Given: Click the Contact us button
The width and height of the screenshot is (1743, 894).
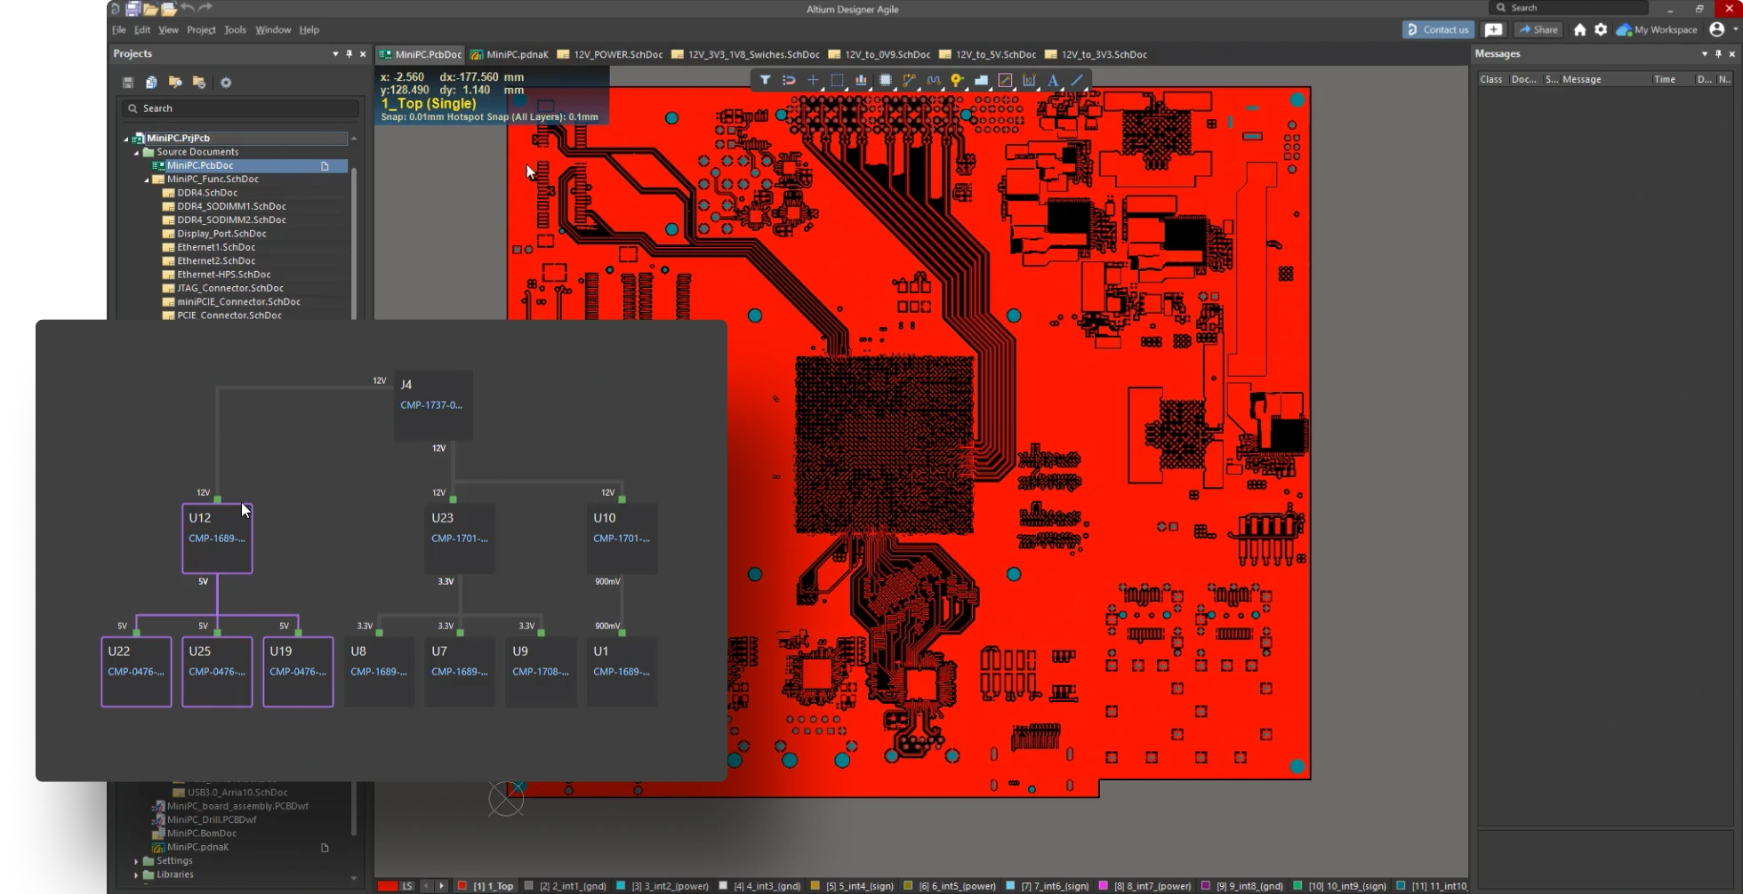Looking at the screenshot, I should pos(1437,29).
